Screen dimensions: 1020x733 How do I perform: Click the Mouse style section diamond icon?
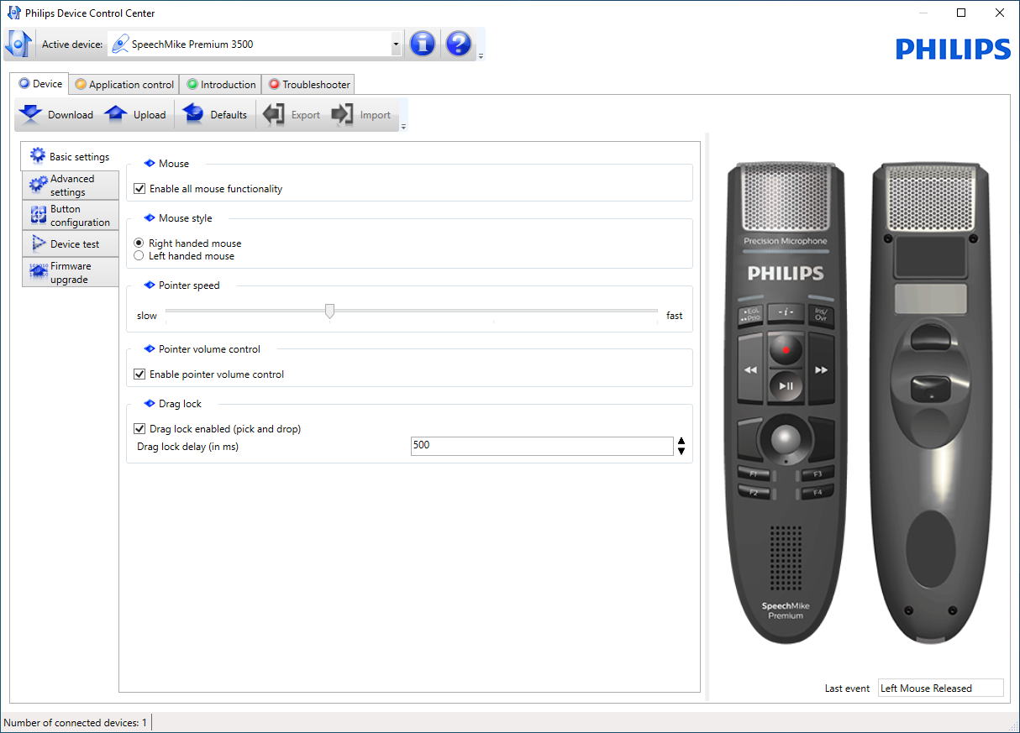150,218
